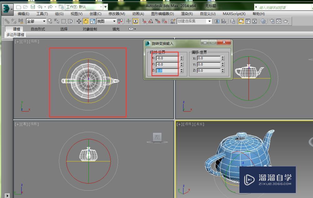Enable the Angle Snap toggle
This screenshot has height=198, width=313.
[x=150, y=21]
